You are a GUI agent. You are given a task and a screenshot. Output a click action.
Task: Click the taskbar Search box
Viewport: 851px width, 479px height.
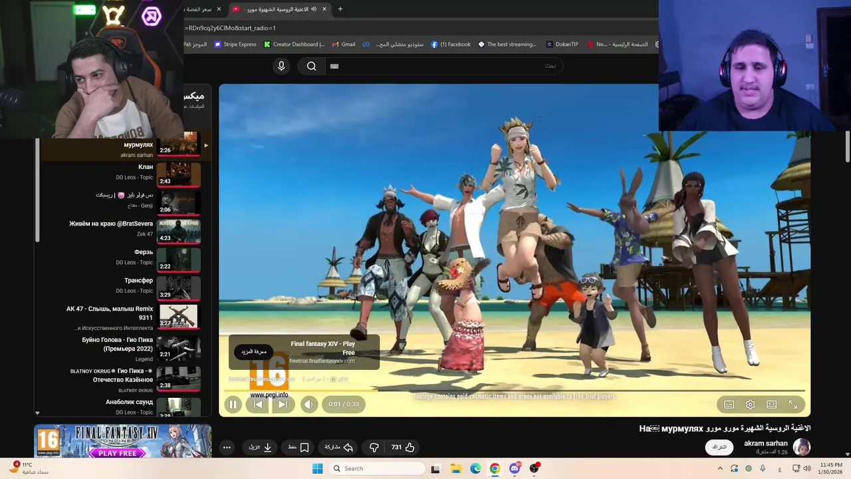377,468
